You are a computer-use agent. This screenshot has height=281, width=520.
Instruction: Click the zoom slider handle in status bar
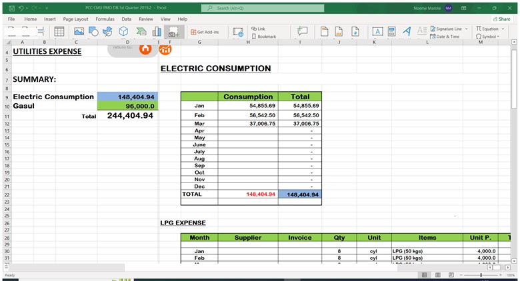481,275
